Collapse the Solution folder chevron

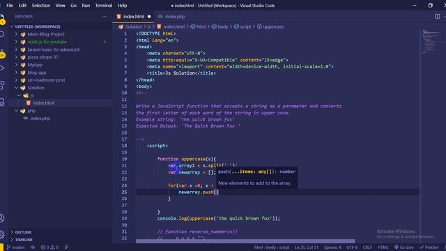pos(16,88)
